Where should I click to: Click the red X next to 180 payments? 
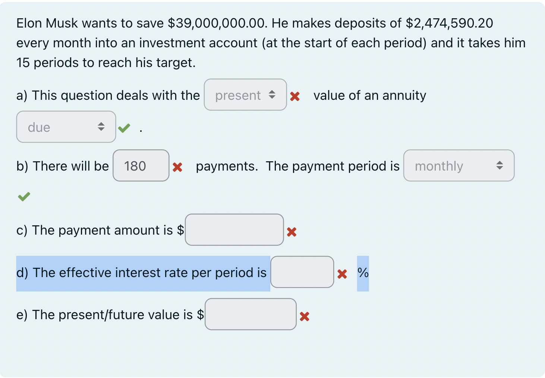(178, 168)
